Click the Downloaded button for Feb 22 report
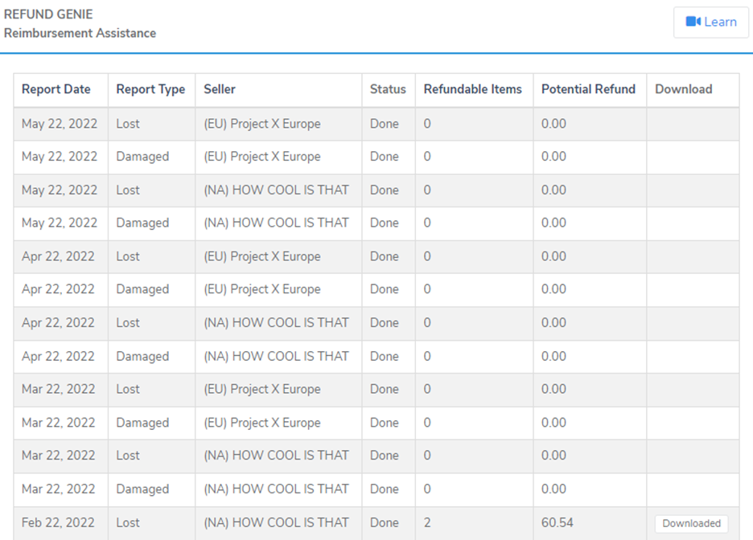The height and width of the screenshot is (540, 753). pos(691,523)
